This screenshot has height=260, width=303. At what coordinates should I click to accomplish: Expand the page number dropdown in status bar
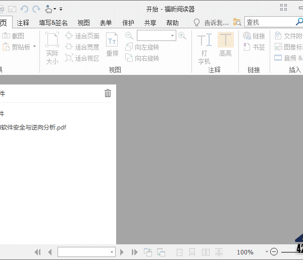click(x=112, y=252)
